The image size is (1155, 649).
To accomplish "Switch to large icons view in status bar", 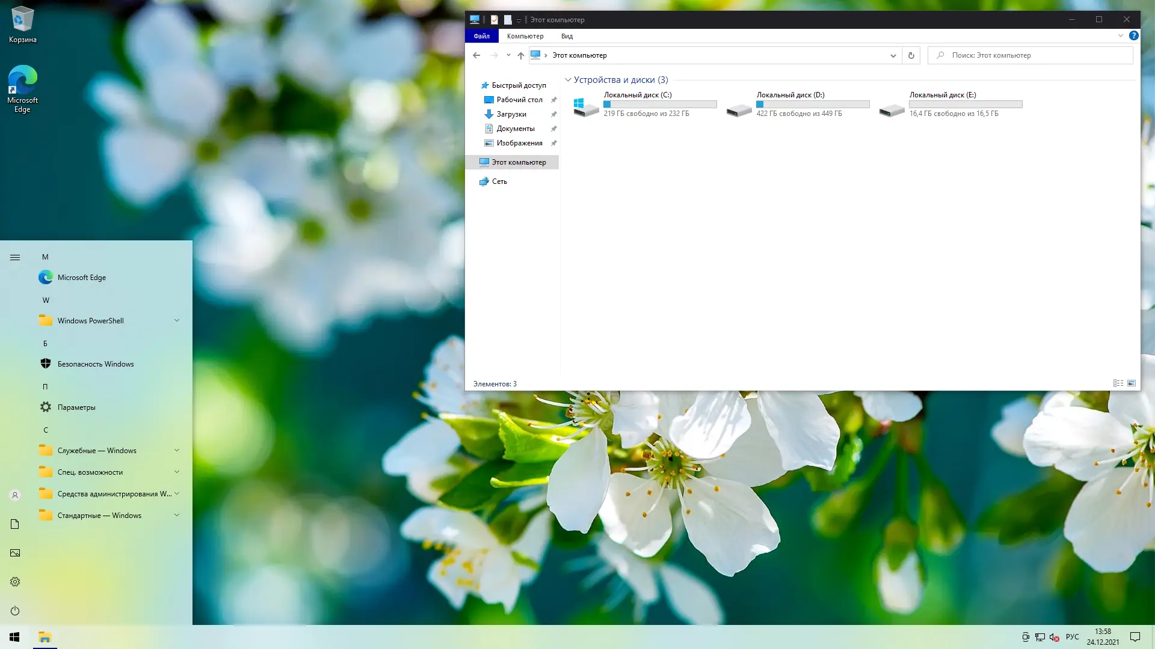I will [1132, 383].
